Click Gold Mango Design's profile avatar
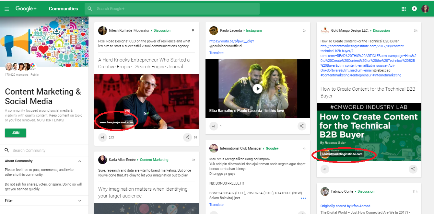Viewport: 434px width, 214px height. (325, 30)
